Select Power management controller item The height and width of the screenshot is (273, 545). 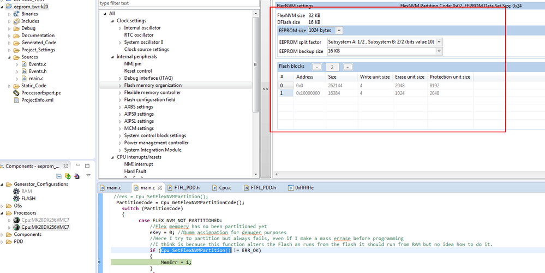tap(157, 143)
